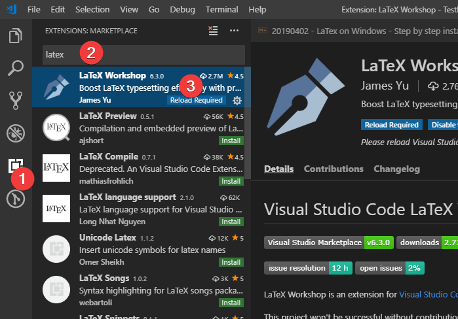Open the Source Control view
458x319 pixels.
tap(16, 101)
